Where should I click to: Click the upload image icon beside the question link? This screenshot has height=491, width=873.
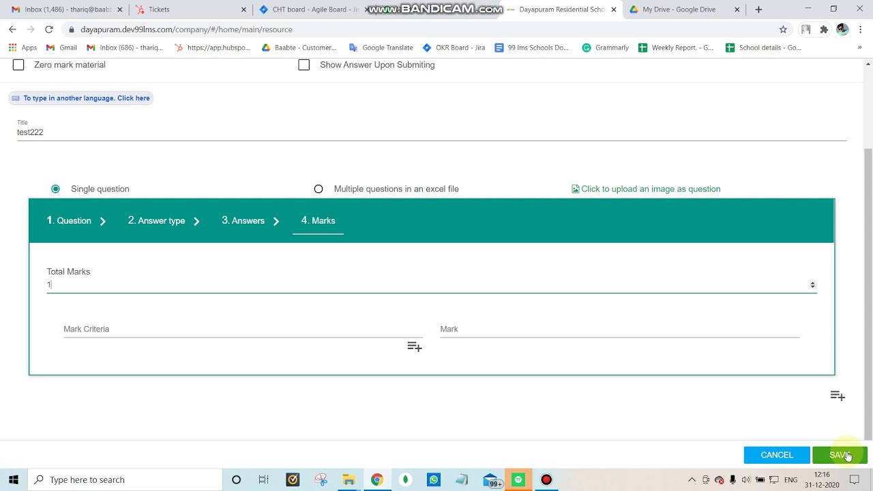(x=575, y=189)
